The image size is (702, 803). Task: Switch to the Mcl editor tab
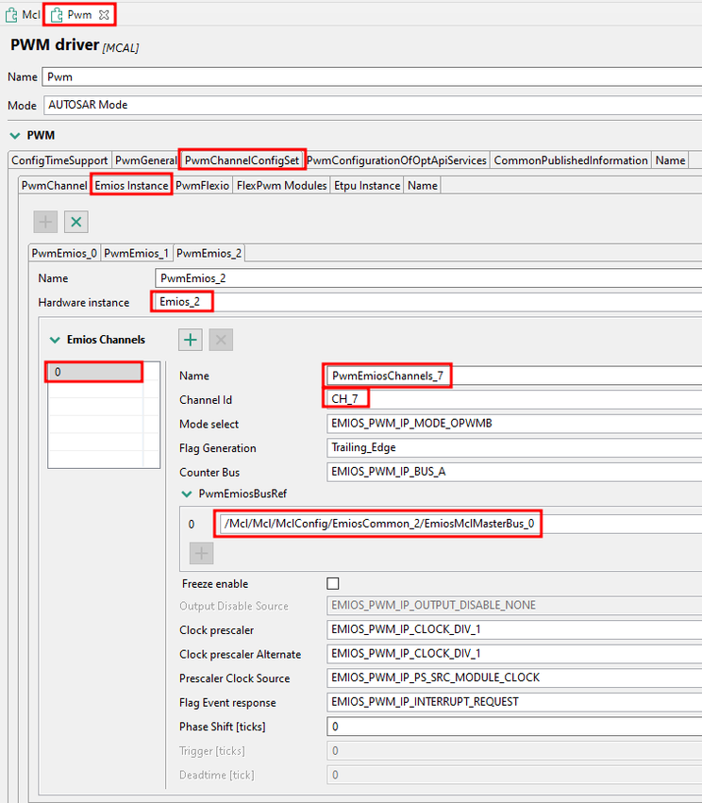coord(23,15)
